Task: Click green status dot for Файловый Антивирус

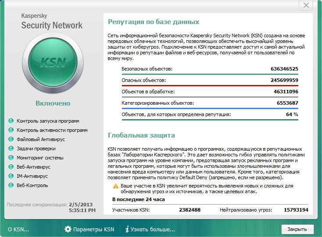Action: (x=11, y=139)
